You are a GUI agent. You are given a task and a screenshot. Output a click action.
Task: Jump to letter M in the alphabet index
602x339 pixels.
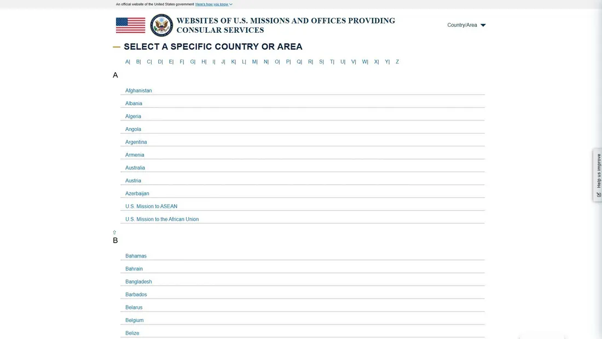(254, 61)
